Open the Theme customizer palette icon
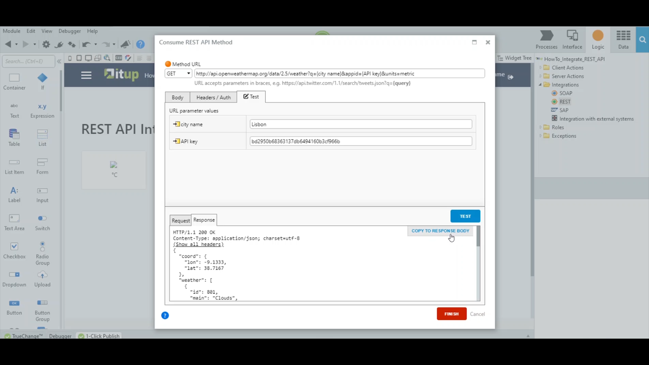The width and height of the screenshot is (649, 365). (128, 58)
